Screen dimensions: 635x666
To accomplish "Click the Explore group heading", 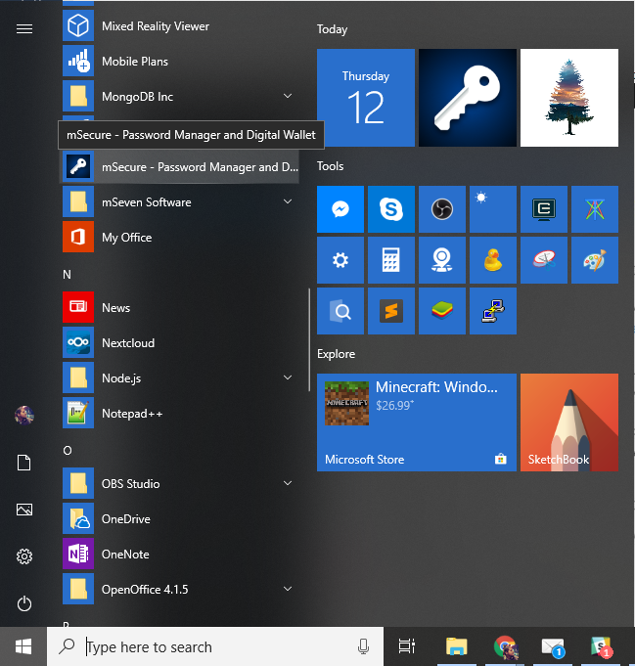I will 337,354.
